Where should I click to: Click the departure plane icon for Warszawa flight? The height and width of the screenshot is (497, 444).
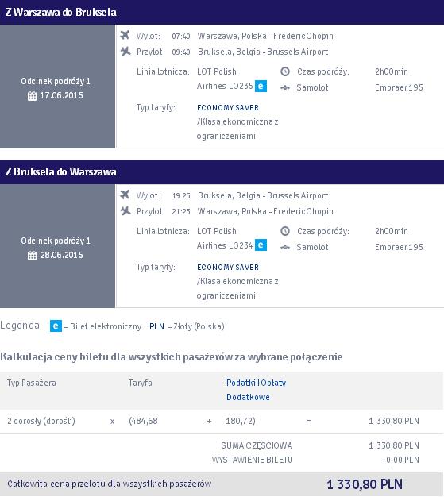tap(125, 35)
